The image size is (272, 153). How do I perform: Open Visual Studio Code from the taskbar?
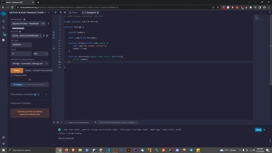coord(108,150)
